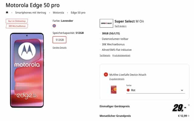Click info icon beside the 29,- device price
Image resolution: width=194 pixels, height=121 pixels.
click(189, 105)
